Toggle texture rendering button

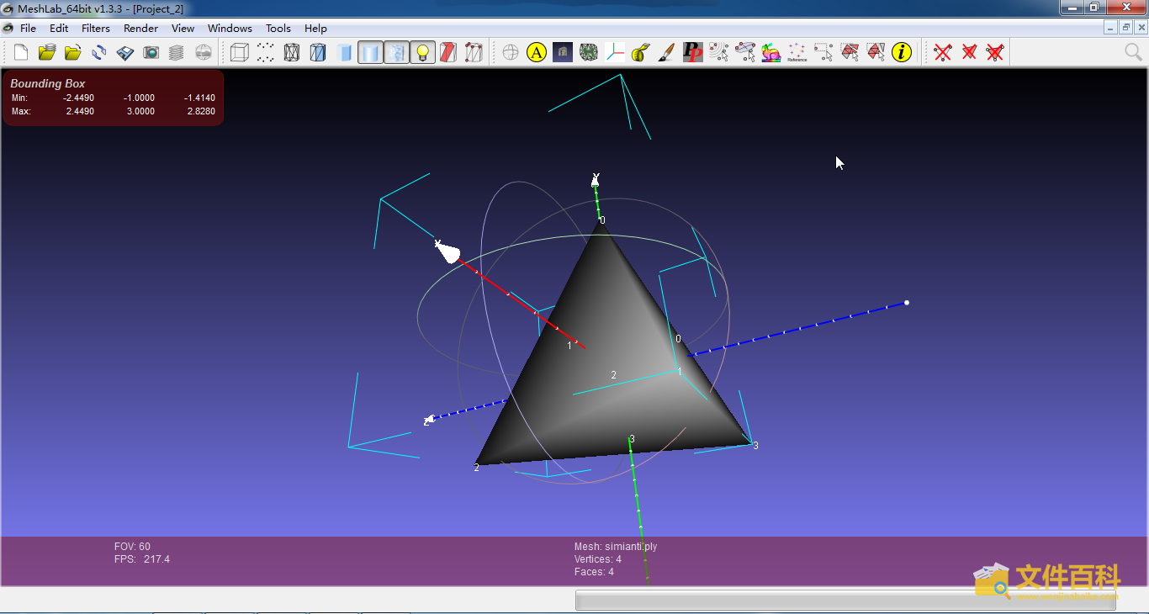coord(396,53)
